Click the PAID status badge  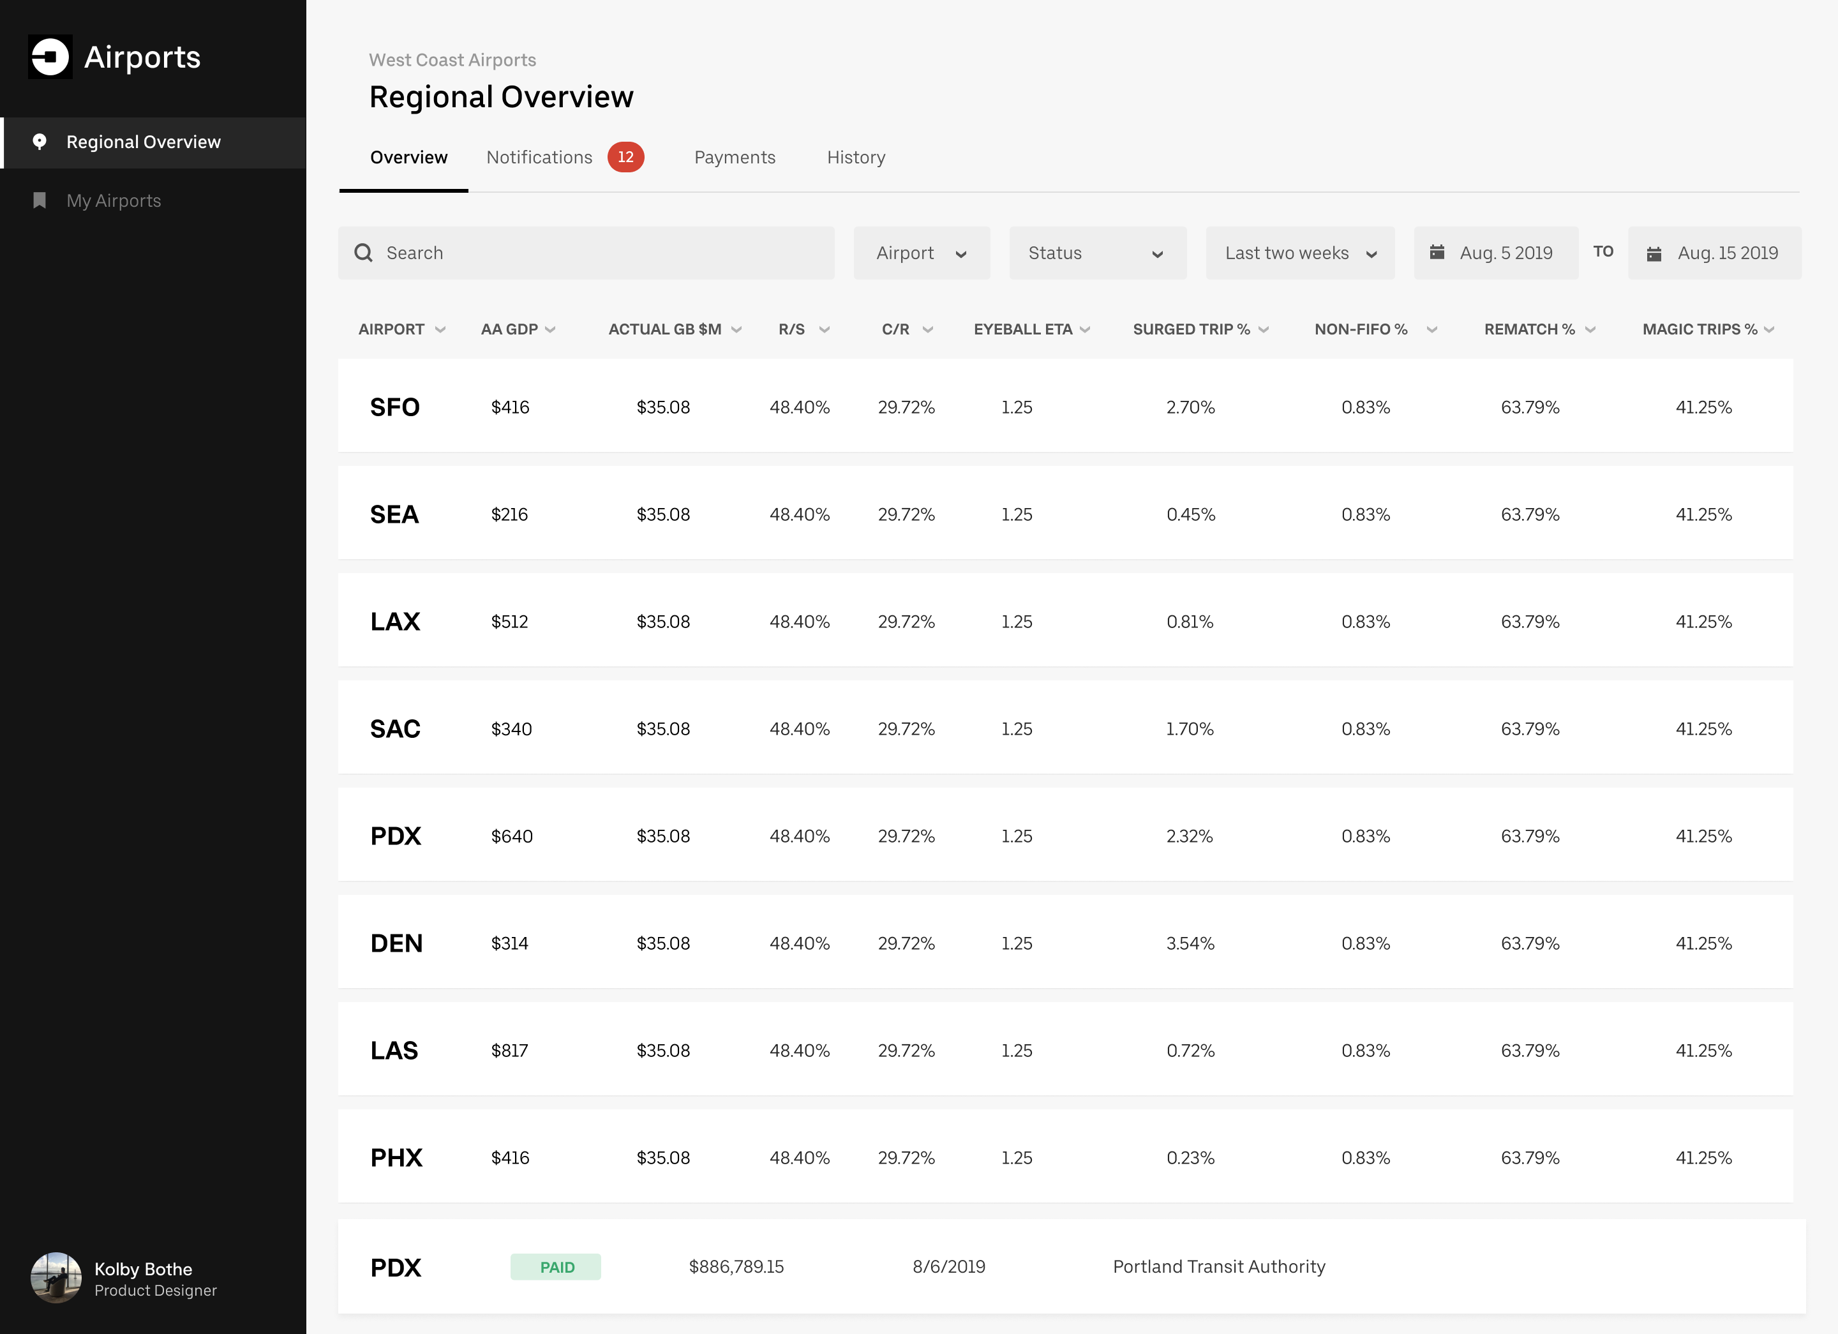556,1267
